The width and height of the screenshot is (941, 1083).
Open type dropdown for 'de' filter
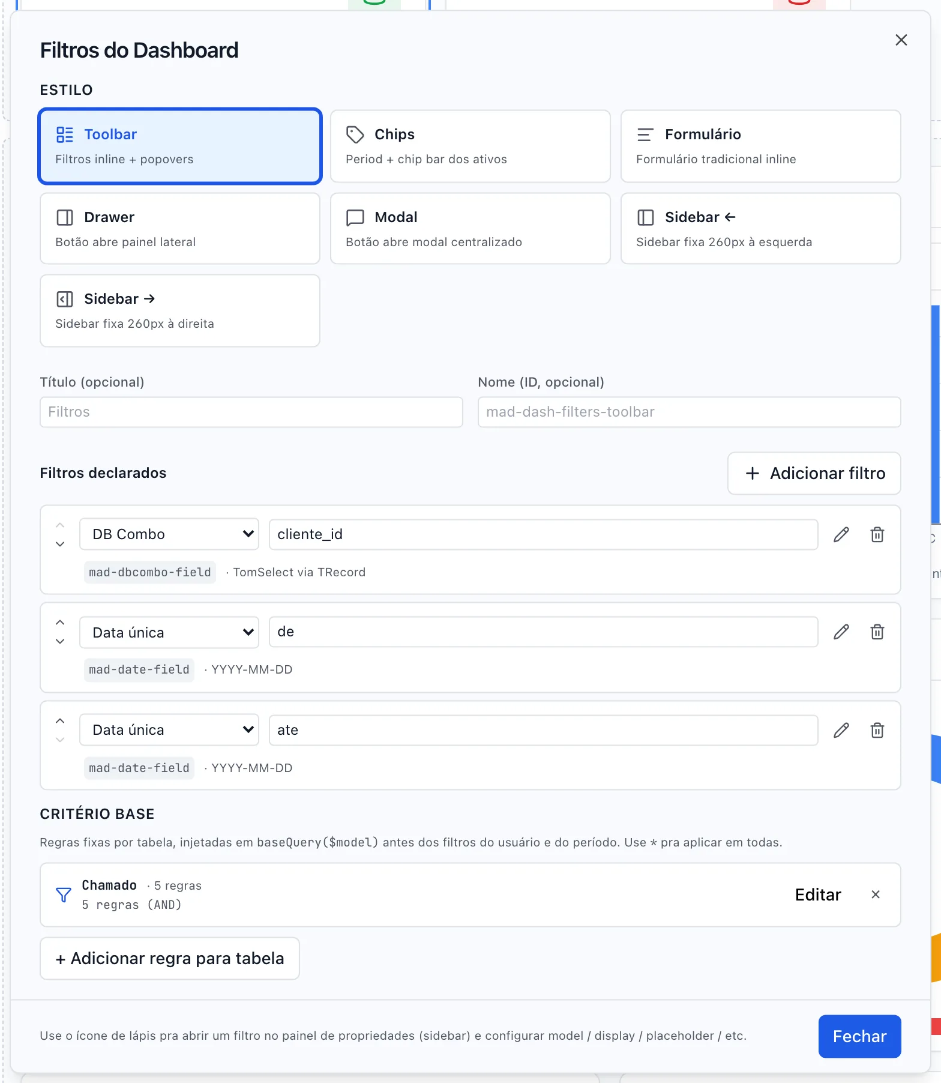point(169,632)
